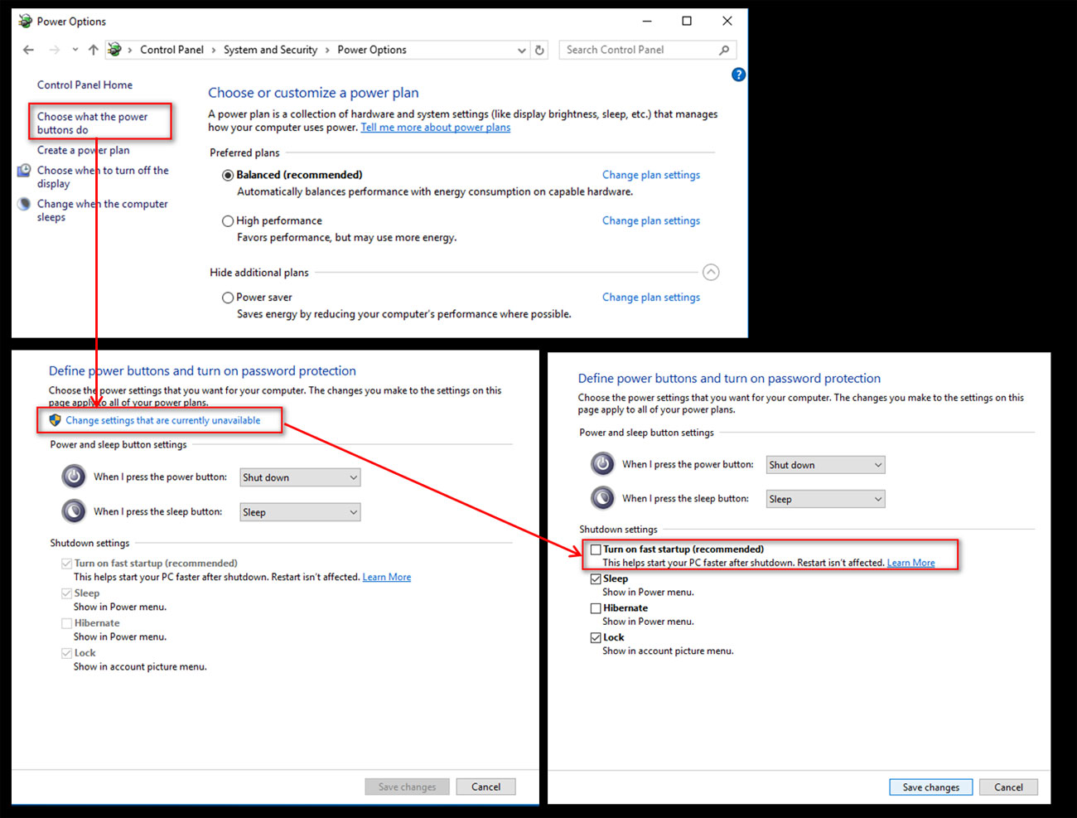Click the shield icon in the left Define panel
The width and height of the screenshot is (1077, 818).
[x=56, y=420]
